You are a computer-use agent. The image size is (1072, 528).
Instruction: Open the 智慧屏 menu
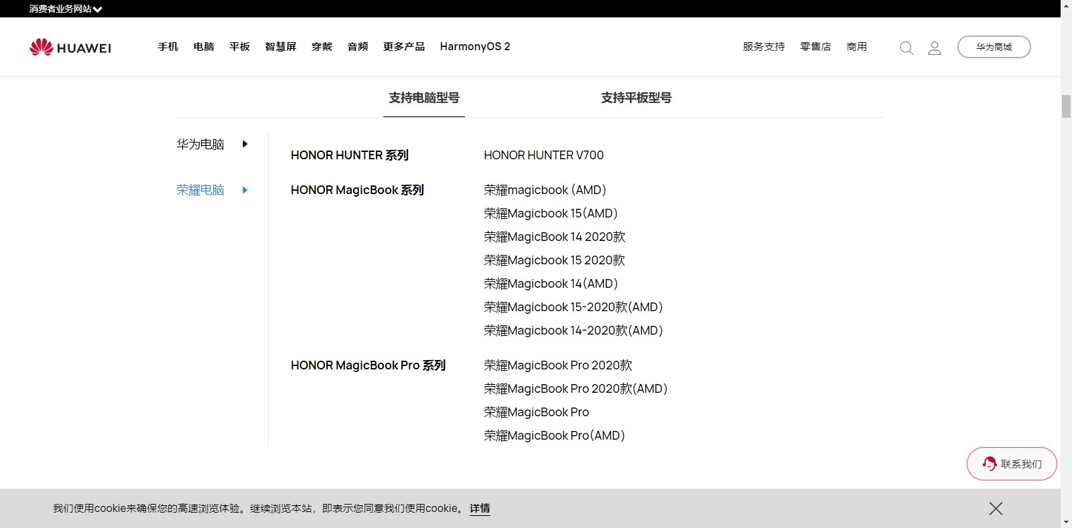(x=281, y=47)
